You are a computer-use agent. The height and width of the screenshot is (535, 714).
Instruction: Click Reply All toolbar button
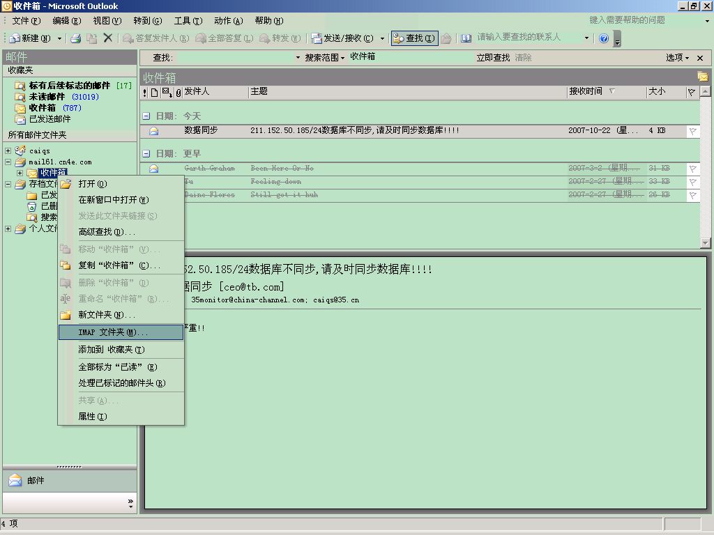[224, 38]
